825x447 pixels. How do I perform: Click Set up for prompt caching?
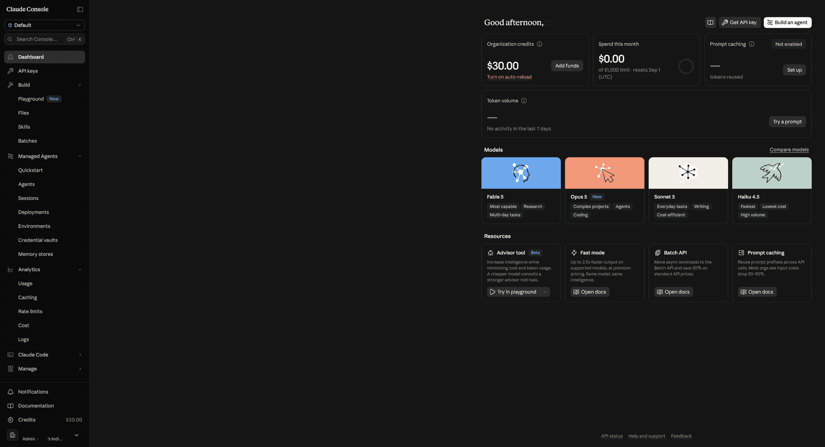pyautogui.click(x=794, y=70)
